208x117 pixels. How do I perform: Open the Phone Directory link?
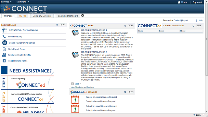pos(15,36)
